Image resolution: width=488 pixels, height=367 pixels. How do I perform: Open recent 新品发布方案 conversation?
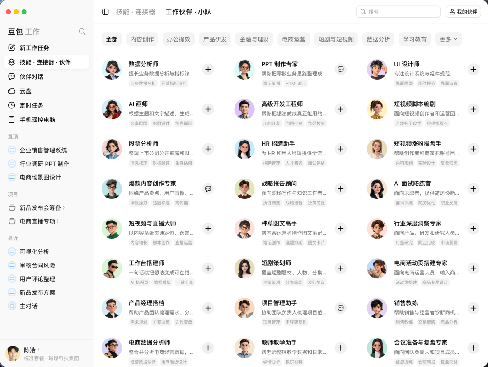(47, 292)
